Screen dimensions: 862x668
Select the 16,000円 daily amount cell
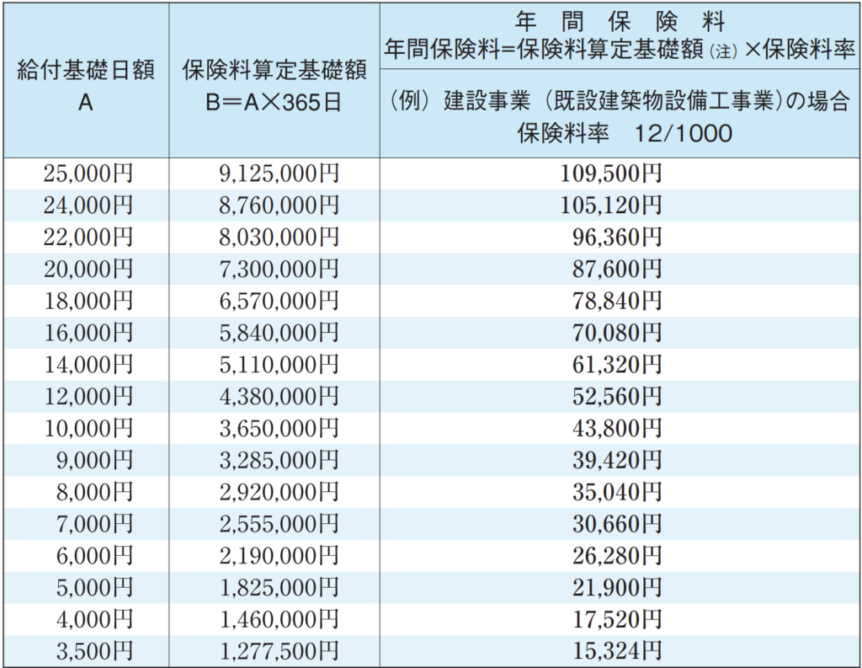(x=88, y=334)
